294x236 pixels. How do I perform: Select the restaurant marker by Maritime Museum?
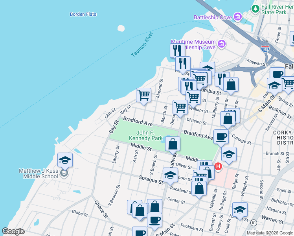point(177,51)
